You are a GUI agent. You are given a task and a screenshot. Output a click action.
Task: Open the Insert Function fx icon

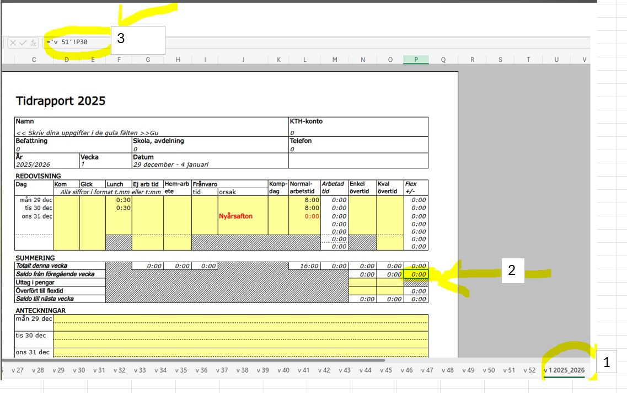[x=33, y=43]
